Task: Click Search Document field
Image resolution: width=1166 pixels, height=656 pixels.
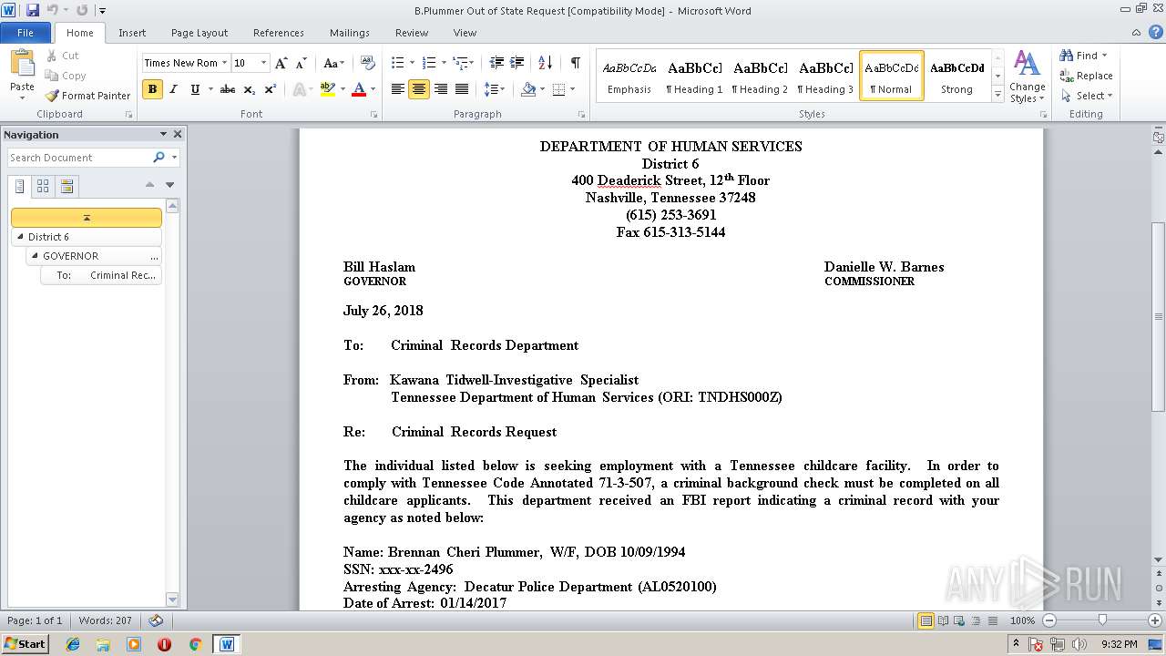Action: point(80,158)
